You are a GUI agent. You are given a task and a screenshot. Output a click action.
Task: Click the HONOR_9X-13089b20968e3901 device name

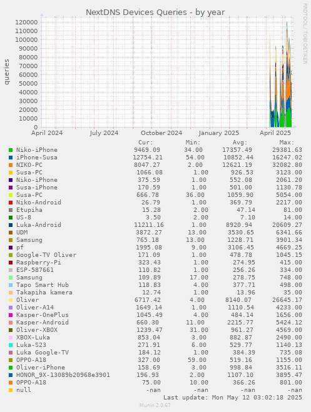(63, 375)
